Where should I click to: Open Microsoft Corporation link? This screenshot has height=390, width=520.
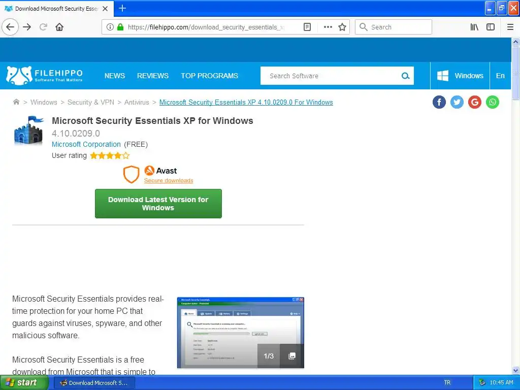86,144
